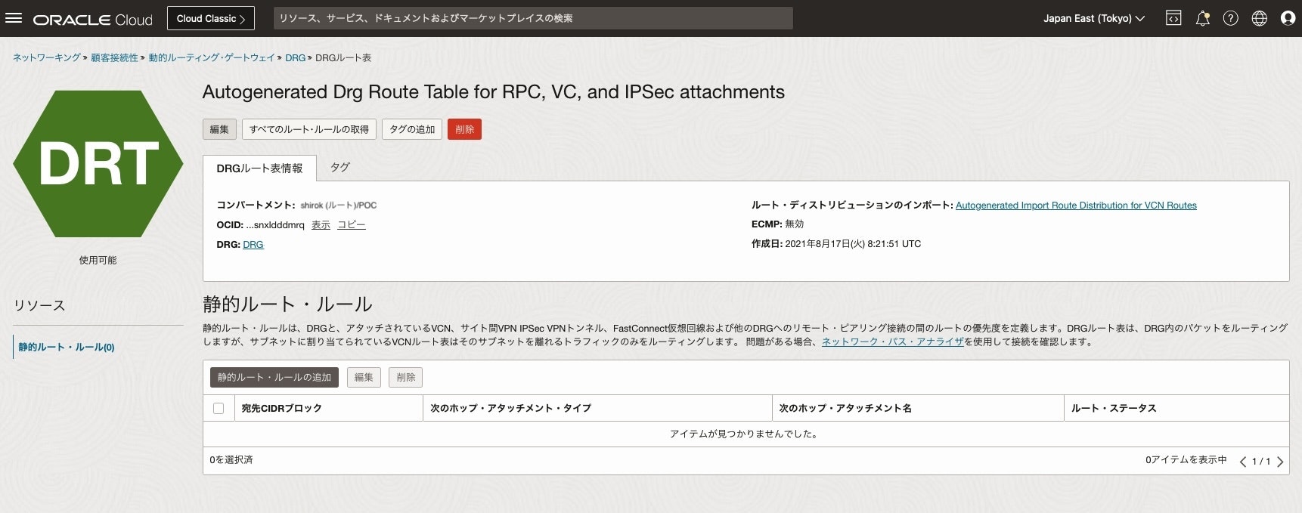The height and width of the screenshot is (513, 1302).
Task: Click the 編集 button under page title
Action: click(x=219, y=129)
